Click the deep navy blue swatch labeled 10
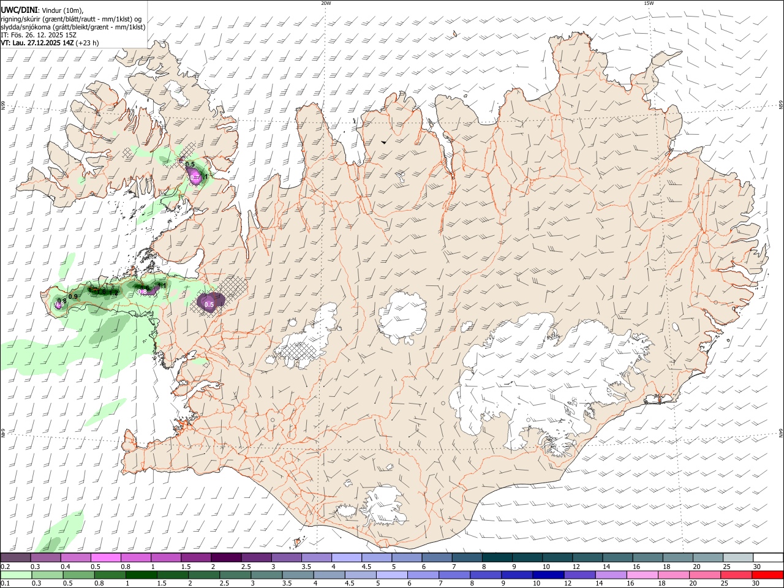The image size is (784, 588). pos(548,575)
